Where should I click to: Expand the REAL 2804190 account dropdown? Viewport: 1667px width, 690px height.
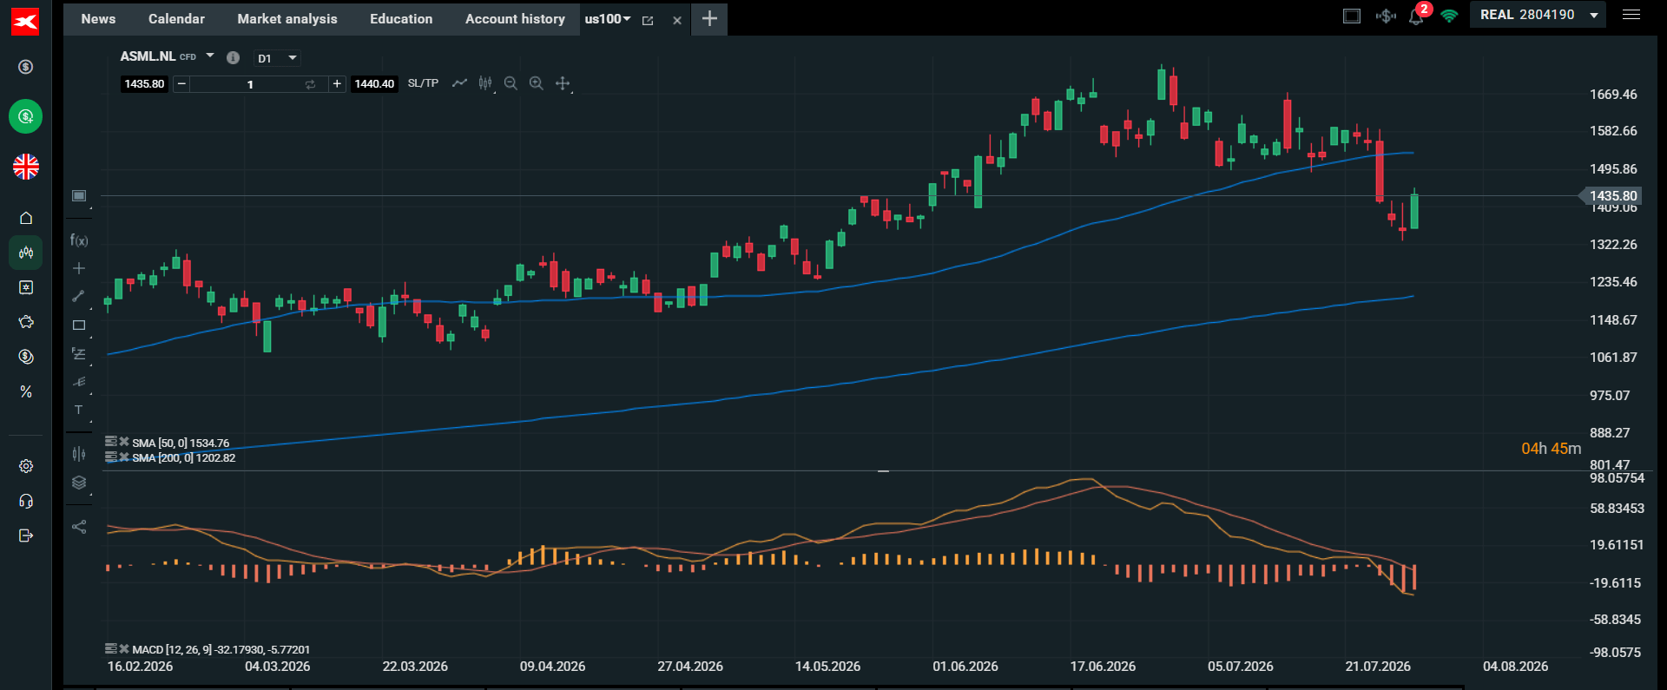pyautogui.click(x=1538, y=15)
